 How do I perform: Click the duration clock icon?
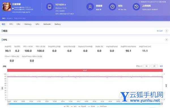[x=112, y=7]
